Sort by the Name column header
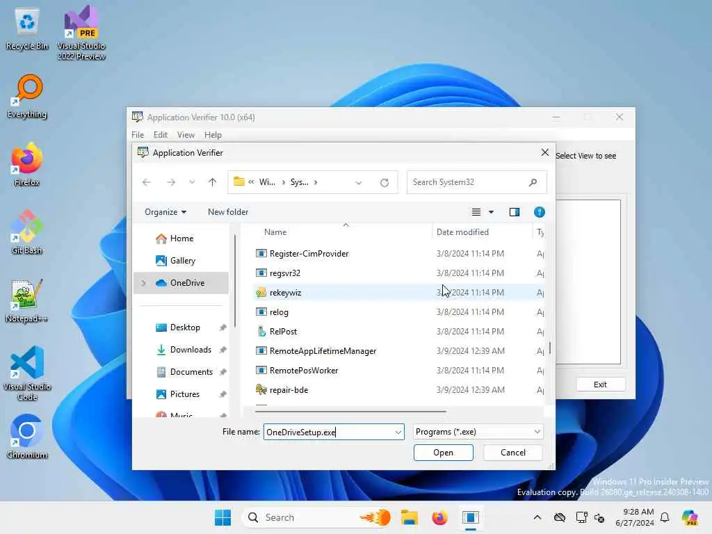This screenshot has height=534, width=712. point(275,232)
